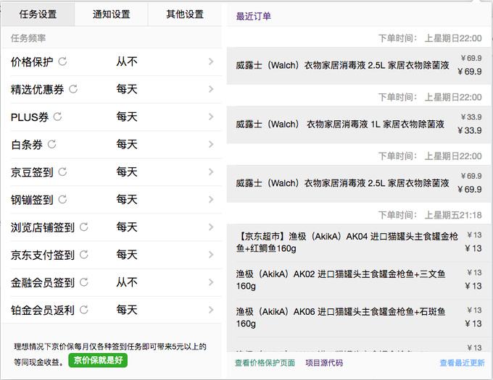493x380 pixels.
Task: Expand 京东支付签到 frequency chevron
Action: click(x=211, y=255)
